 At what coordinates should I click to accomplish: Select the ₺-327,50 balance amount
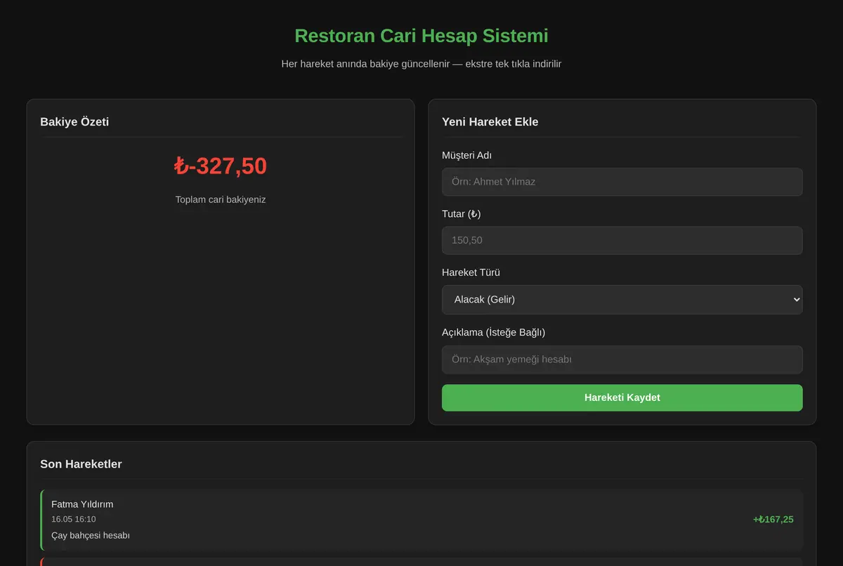221,166
